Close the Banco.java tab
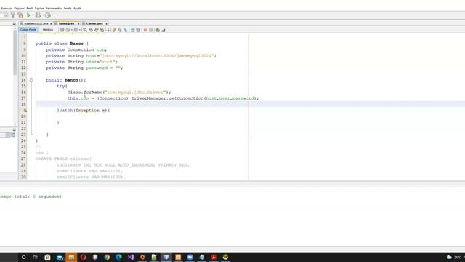 [x=78, y=24]
